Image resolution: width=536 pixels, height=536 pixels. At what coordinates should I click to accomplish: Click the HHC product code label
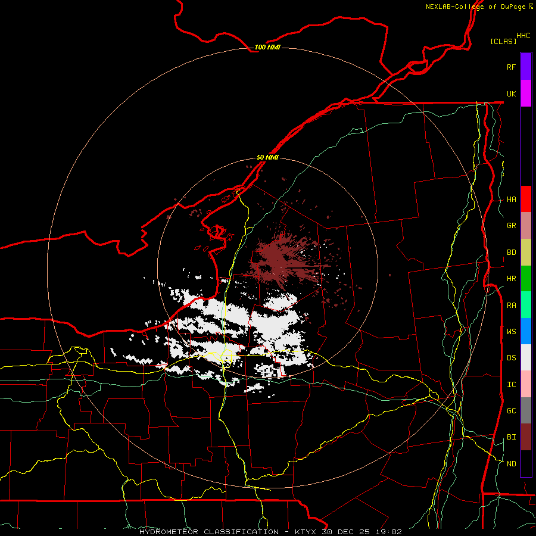[x=523, y=36]
